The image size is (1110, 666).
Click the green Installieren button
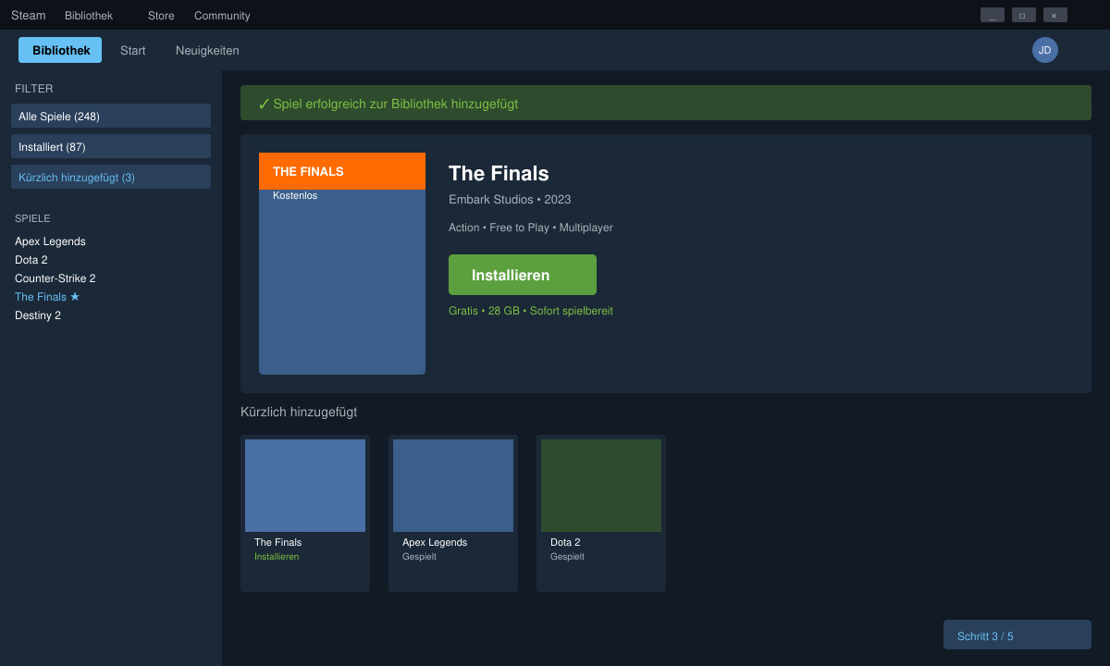point(523,275)
